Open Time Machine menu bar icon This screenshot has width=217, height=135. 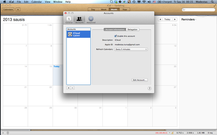click(x=134, y=2)
